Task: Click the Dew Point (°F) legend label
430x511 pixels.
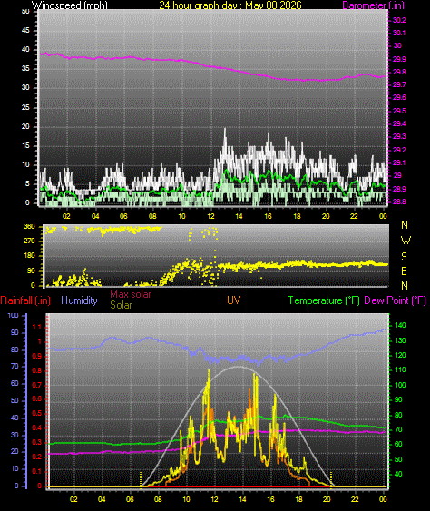Action: [396, 300]
